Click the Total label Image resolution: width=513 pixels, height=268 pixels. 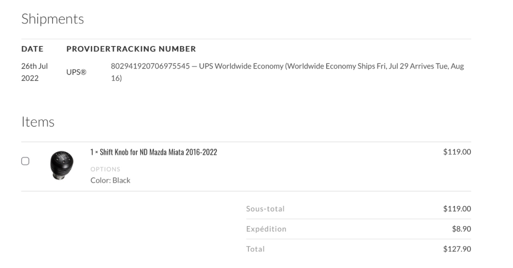(x=255, y=249)
